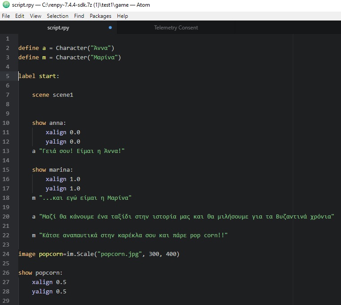Switch to the script.rpy tab

(58, 28)
